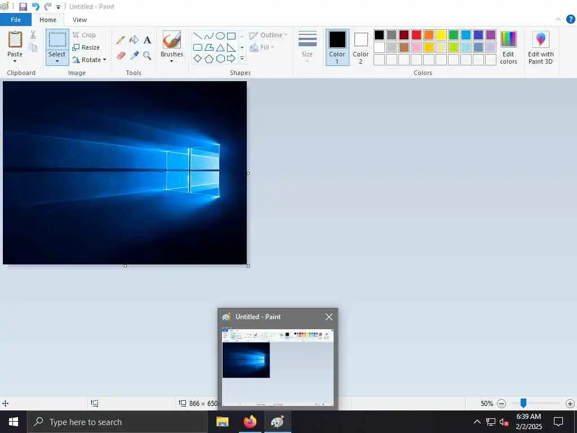Pick the purple color swatch

pos(491,35)
